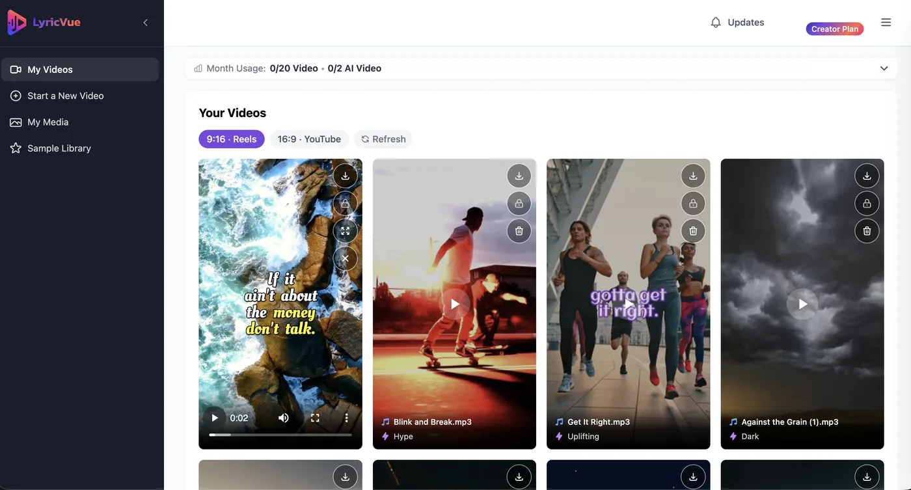Toggle lock on Against the Grain (1).mp3
The image size is (911, 490).
pyautogui.click(x=867, y=203)
